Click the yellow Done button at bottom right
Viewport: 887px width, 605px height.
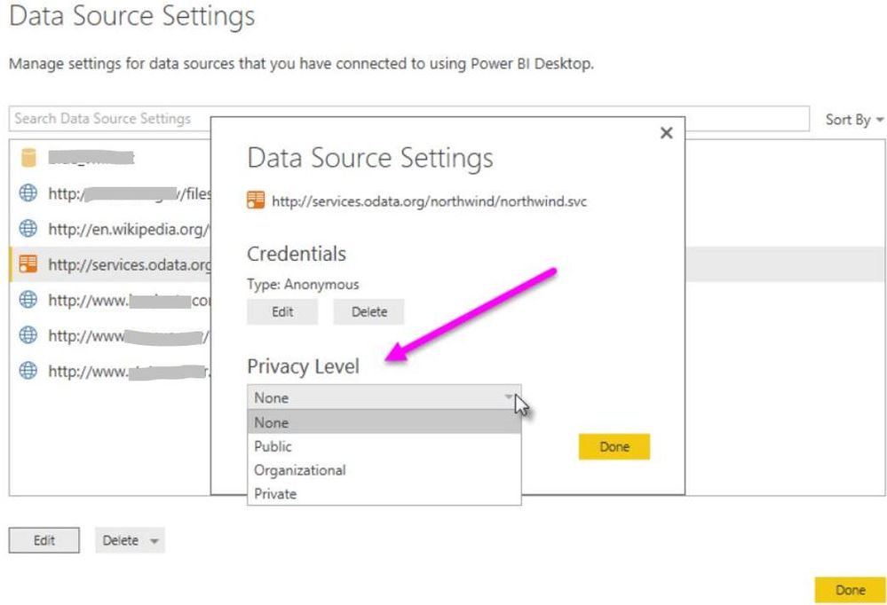[x=851, y=590]
